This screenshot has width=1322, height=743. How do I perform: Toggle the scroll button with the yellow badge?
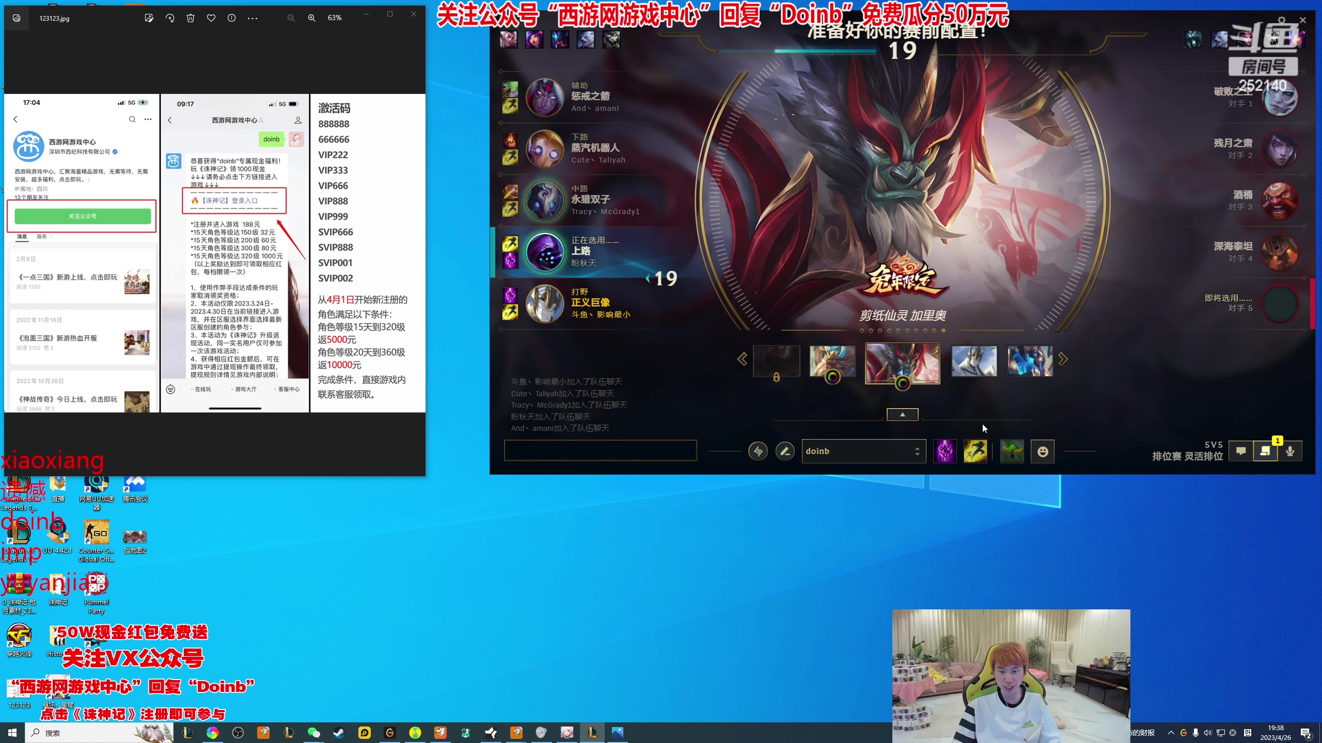(1265, 451)
